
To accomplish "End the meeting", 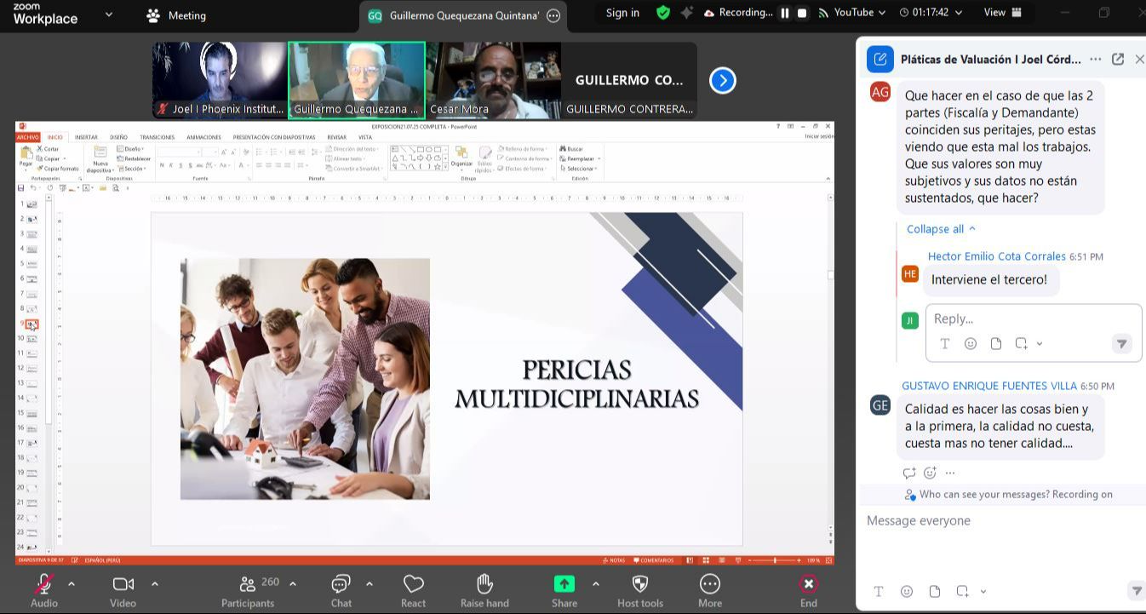I will (x=809, y=590).
